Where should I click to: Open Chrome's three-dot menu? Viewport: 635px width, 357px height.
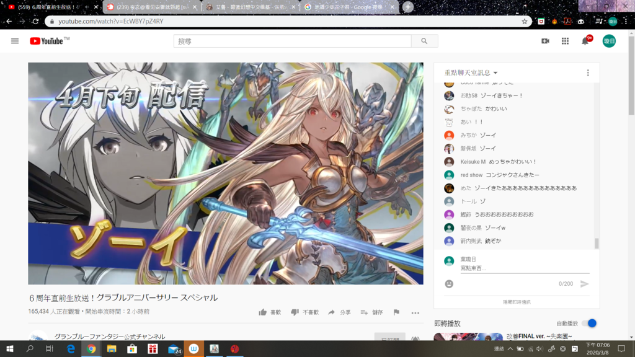[x=626, y=21]
